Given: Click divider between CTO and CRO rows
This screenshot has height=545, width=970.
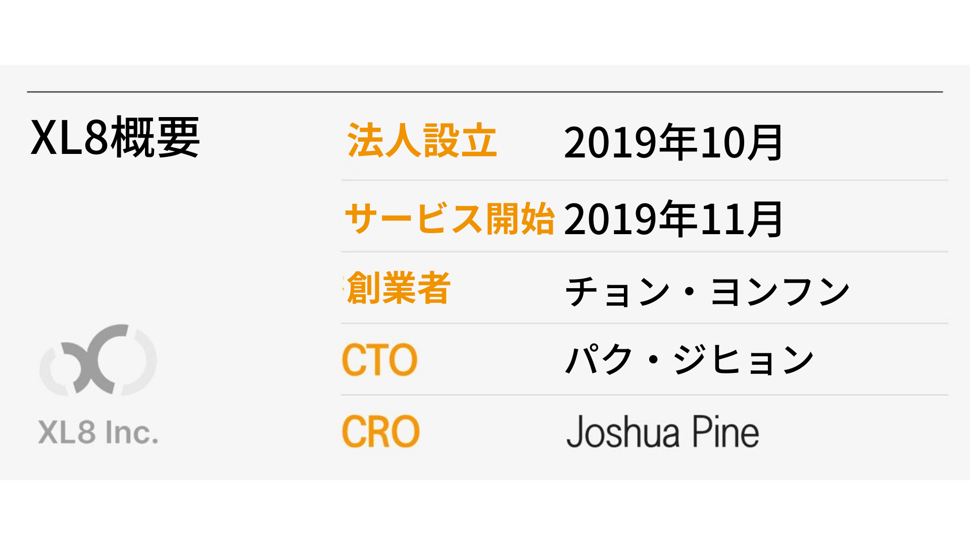Looking at the screenshot, I should (x=645, y=395).
